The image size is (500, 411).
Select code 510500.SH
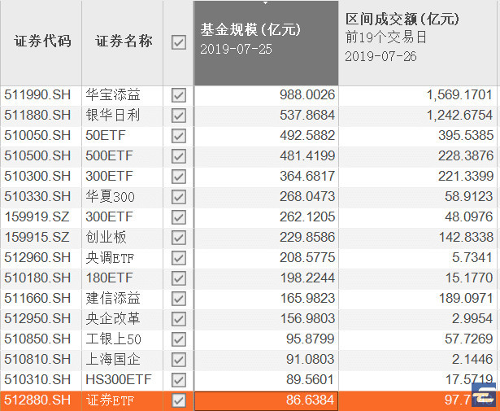click(x=37, y=156)
